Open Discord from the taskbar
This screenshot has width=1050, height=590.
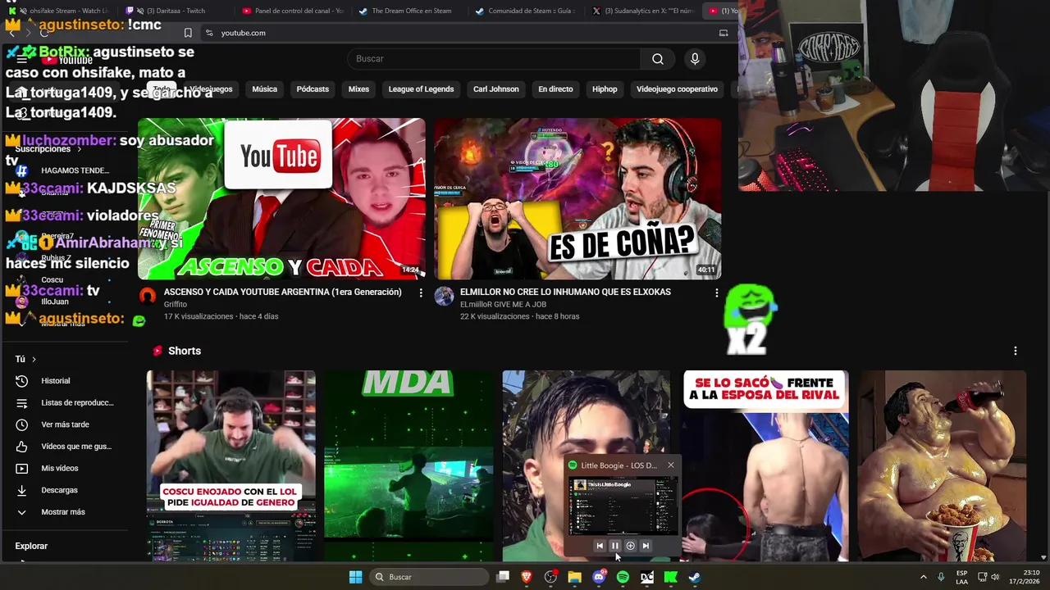pyautogui.click(x=599, y=577)
